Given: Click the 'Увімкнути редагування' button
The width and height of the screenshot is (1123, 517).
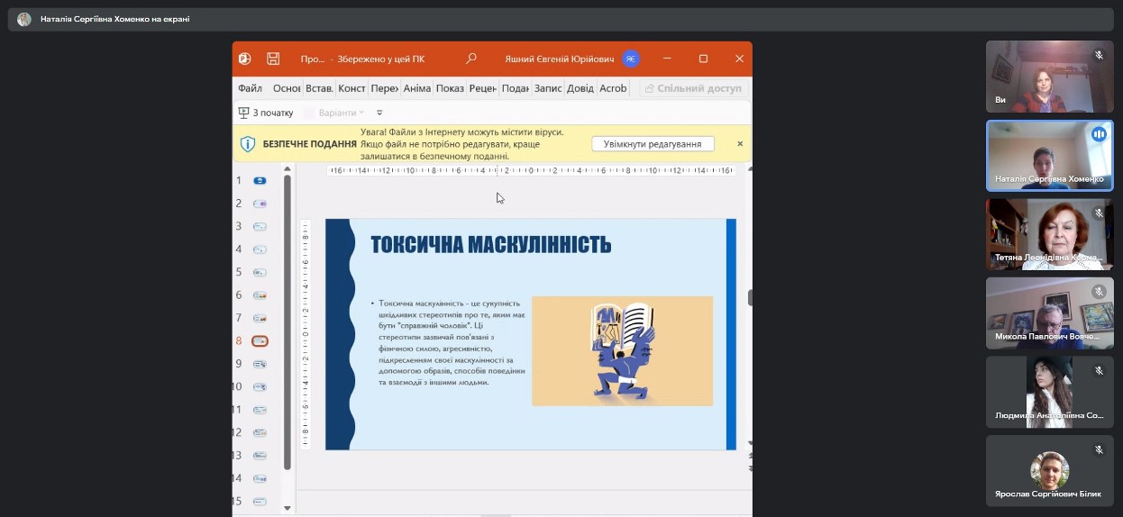Looking at the screenshot, I should tap(653, 144).
